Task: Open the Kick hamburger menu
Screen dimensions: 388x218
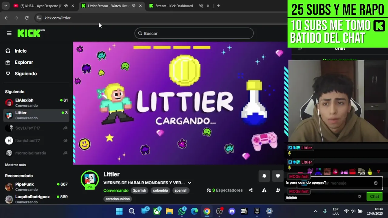Action: 9,33
